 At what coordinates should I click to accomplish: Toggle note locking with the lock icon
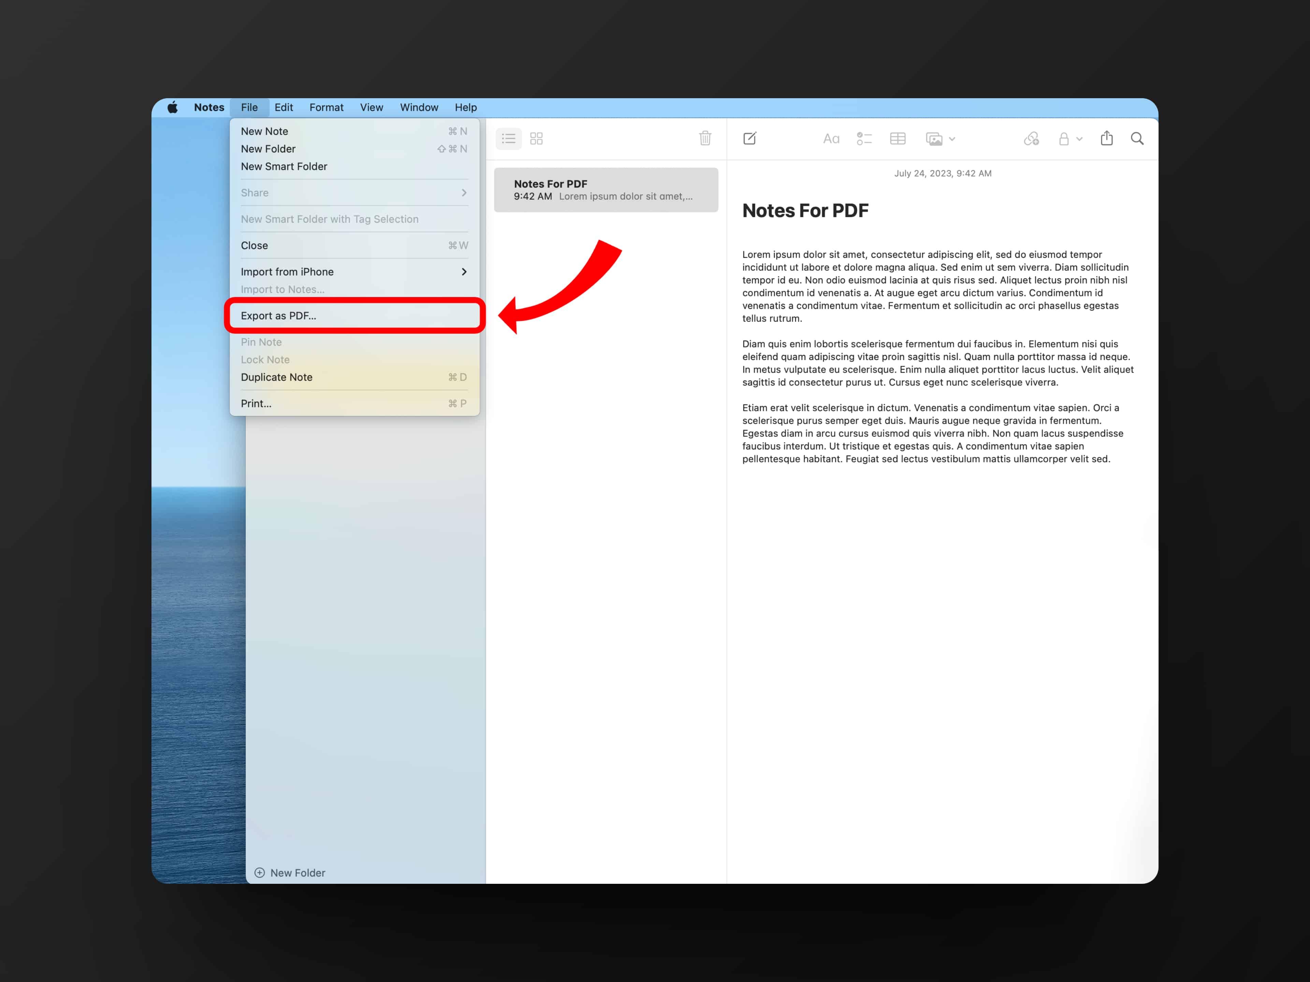1065,138
